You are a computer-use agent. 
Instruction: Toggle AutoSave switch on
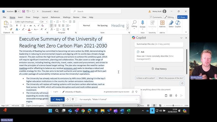coord(17,11)
